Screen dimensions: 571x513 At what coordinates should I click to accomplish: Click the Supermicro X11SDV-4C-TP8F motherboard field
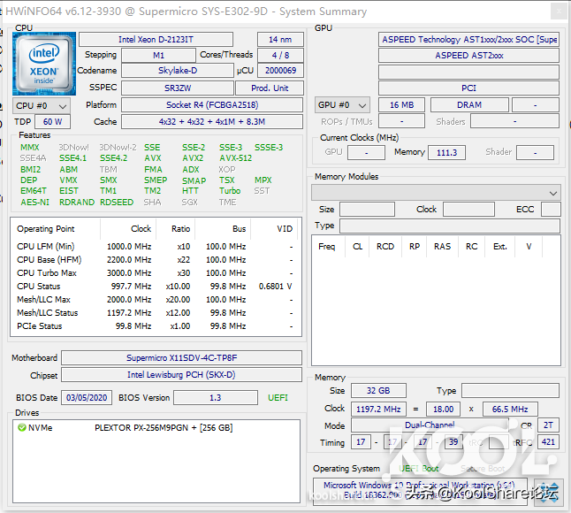coord(181,357)
